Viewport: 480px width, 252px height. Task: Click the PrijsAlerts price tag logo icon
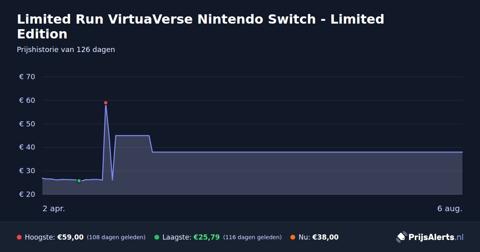(401, 237)
